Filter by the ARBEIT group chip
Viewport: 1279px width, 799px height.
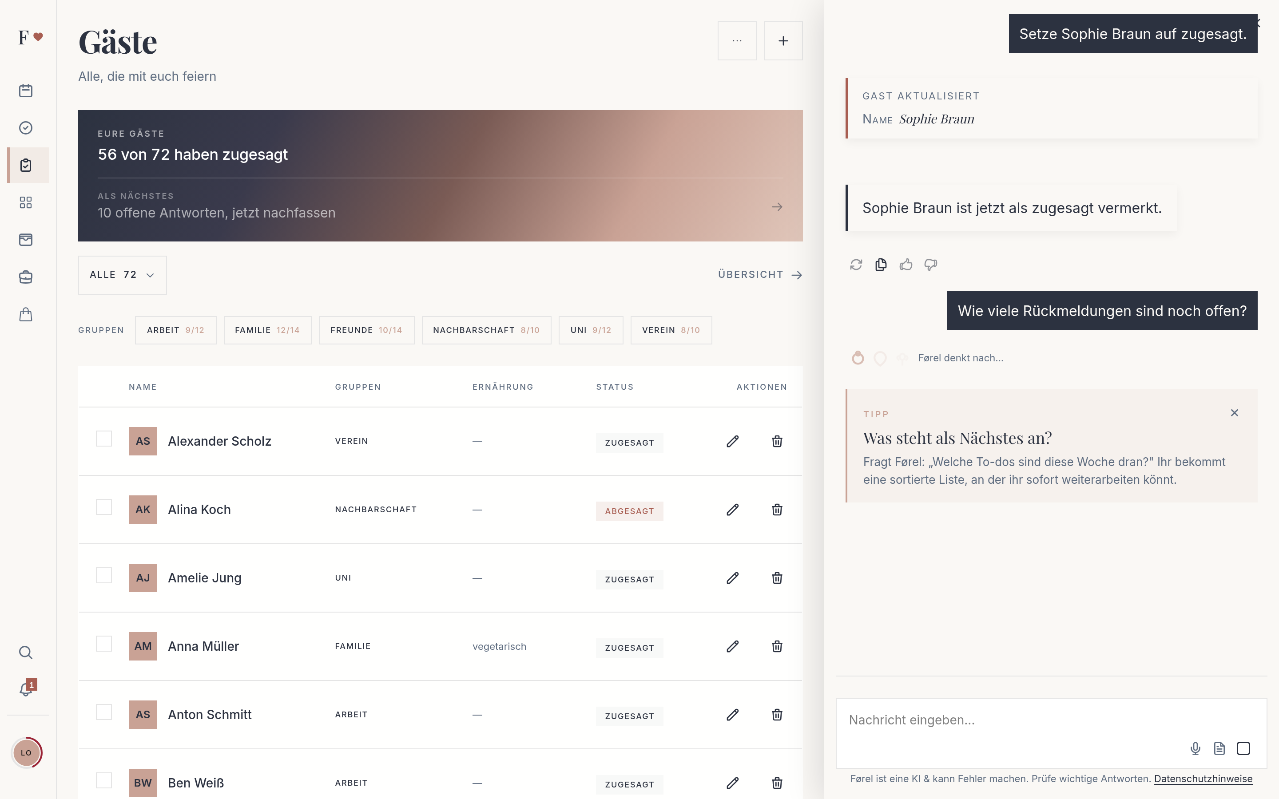pyautogui.click(x=175, y=330)
